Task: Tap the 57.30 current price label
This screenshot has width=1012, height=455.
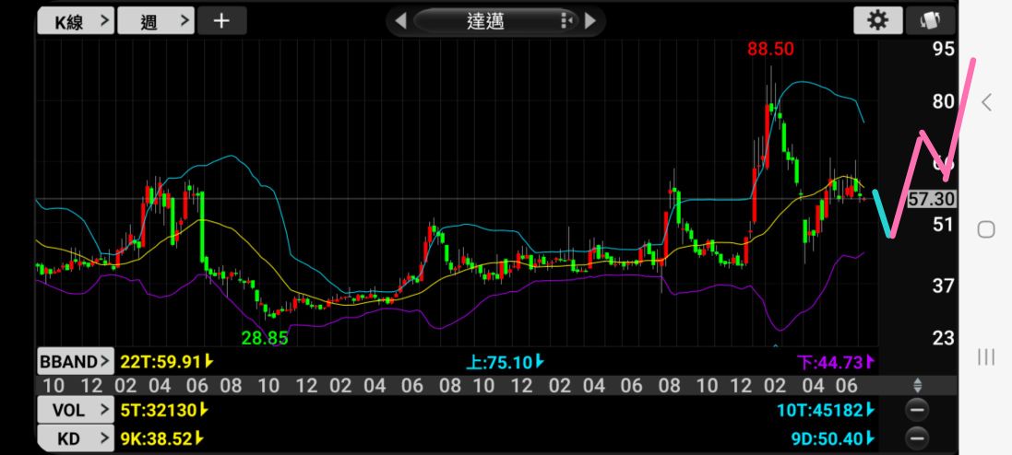Action: point(932,200)
